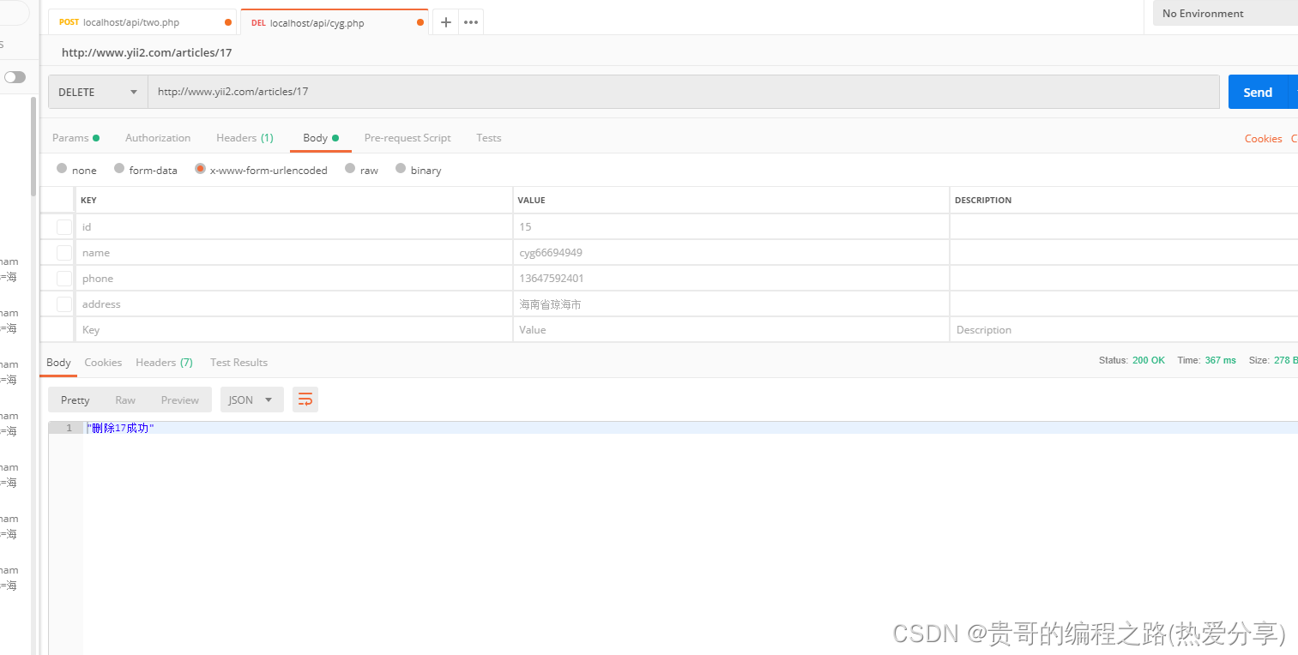Image resolution: width=1298 pixels, height=655 pixels.
Task: Click the left sidebar vertical scrollbar
Action: click(33, 146)
